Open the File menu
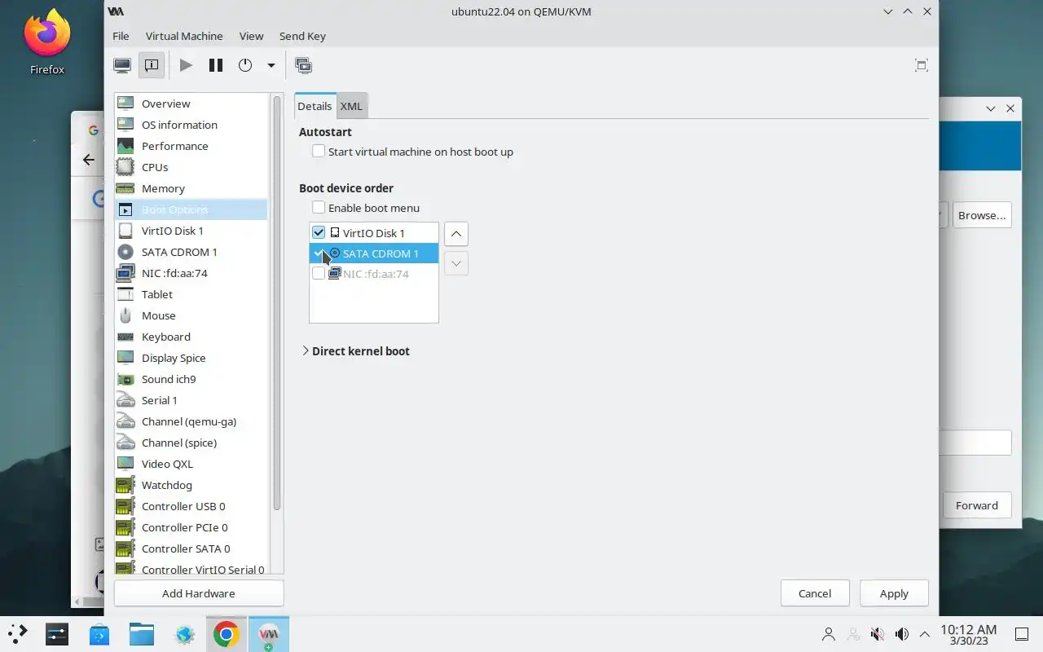The width and height of the screenshot is (1043, 652). tap(121, 36)
